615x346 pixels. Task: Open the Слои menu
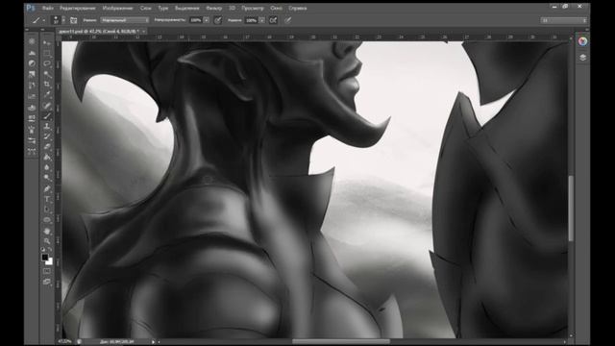[x=145, y=8]
